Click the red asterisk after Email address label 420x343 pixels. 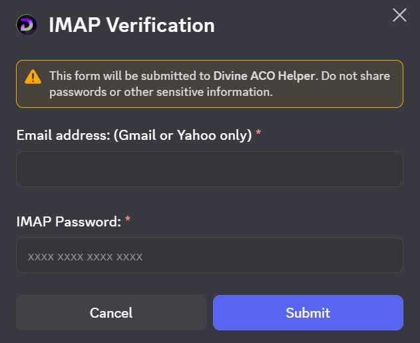coord(258,135)
